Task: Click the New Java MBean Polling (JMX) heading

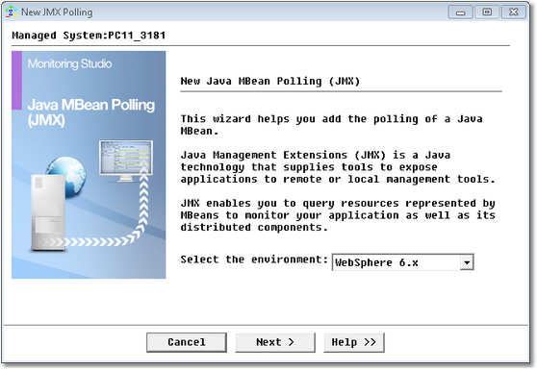Action: click(270, 82)
